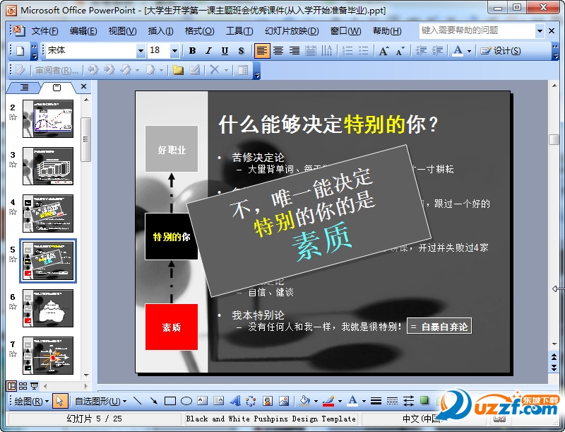The height and width of the screenshot is (432, 565).
Task: Open the 文件(F) menu
Action: 44,31
